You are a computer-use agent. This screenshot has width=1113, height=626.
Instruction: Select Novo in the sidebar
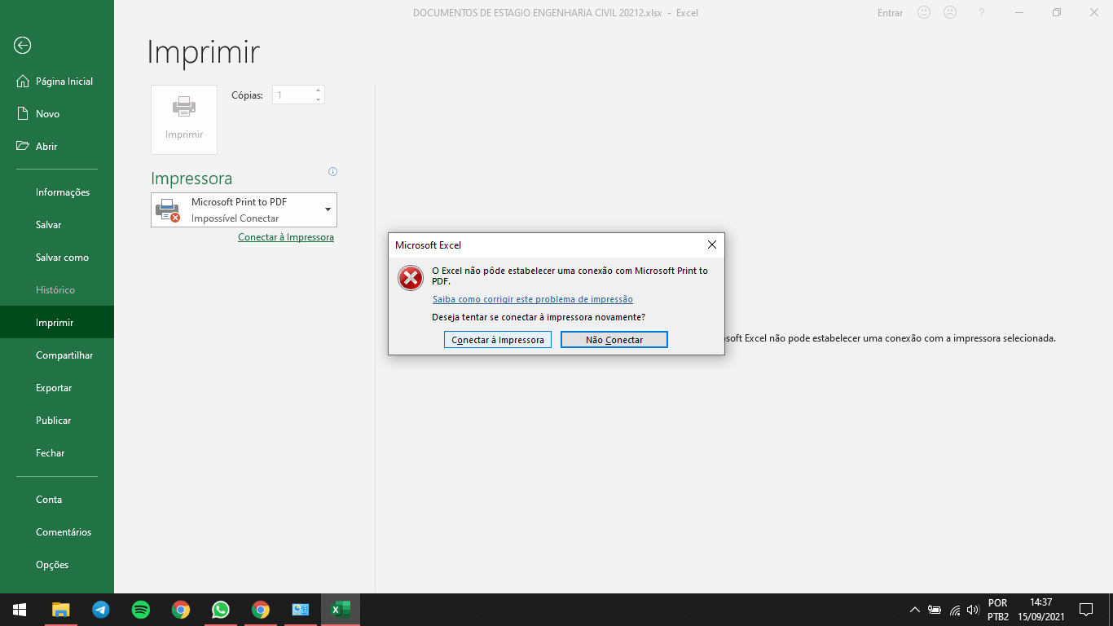(x=57, y=114)
